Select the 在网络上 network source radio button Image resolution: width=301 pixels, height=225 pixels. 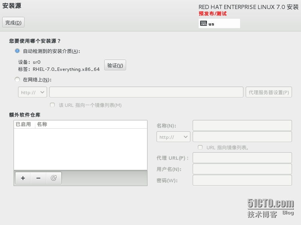click(17, 79)
